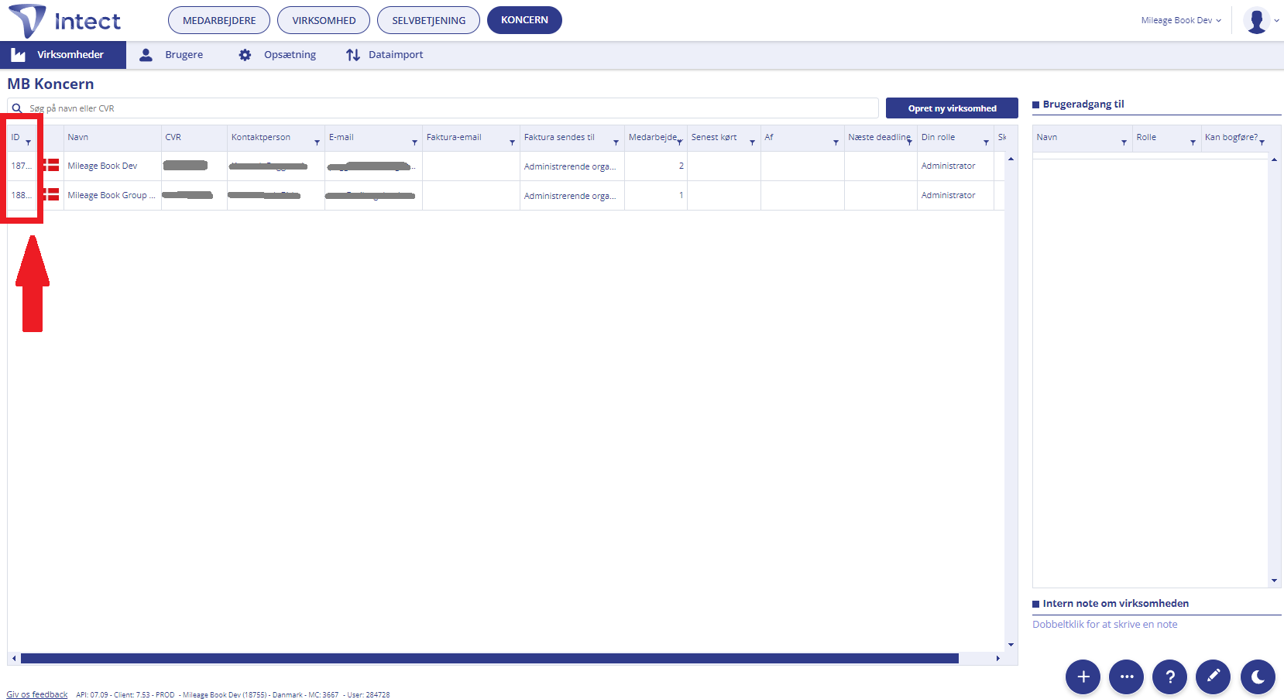This screenshot has width=1284, height=699.
Task: Click the company table scroll-down arrow
Action: coord(1011,645)
